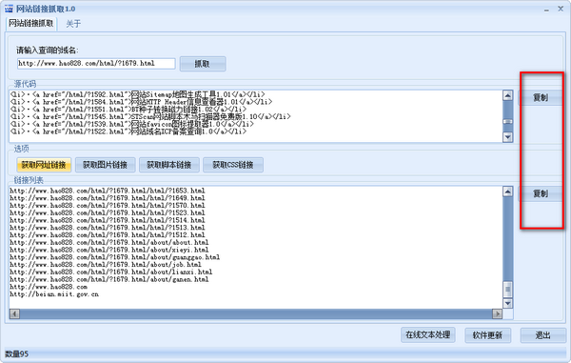Click the app icon in title bar
571x363 pixels.
point(9,9)
